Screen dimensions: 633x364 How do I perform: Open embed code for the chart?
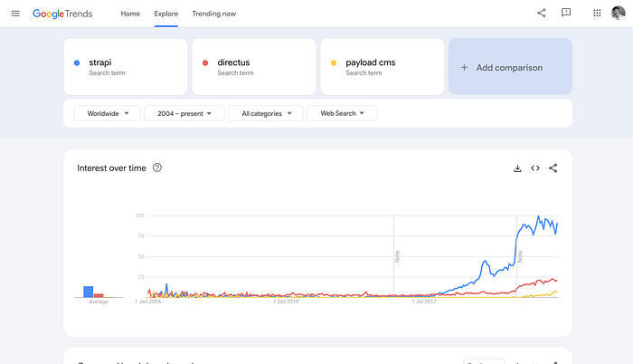click(x=535, y=168)
